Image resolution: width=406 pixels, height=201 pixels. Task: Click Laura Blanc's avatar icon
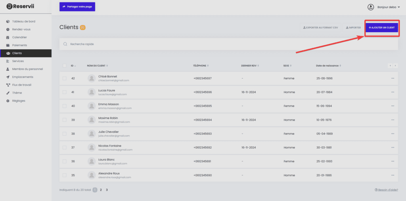(92, 161)
